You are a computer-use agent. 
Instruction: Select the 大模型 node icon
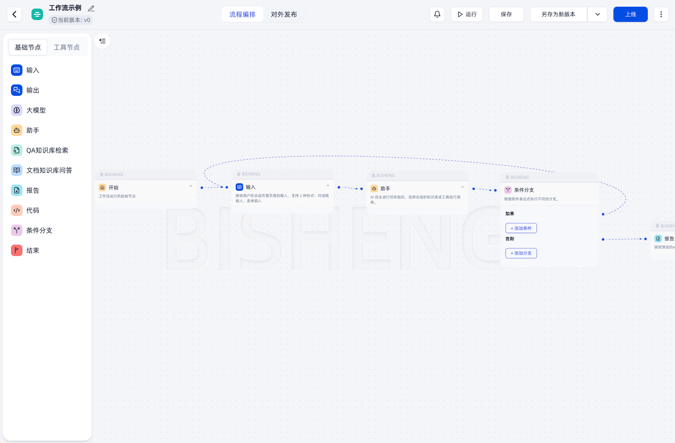click(x=17, y=110)
